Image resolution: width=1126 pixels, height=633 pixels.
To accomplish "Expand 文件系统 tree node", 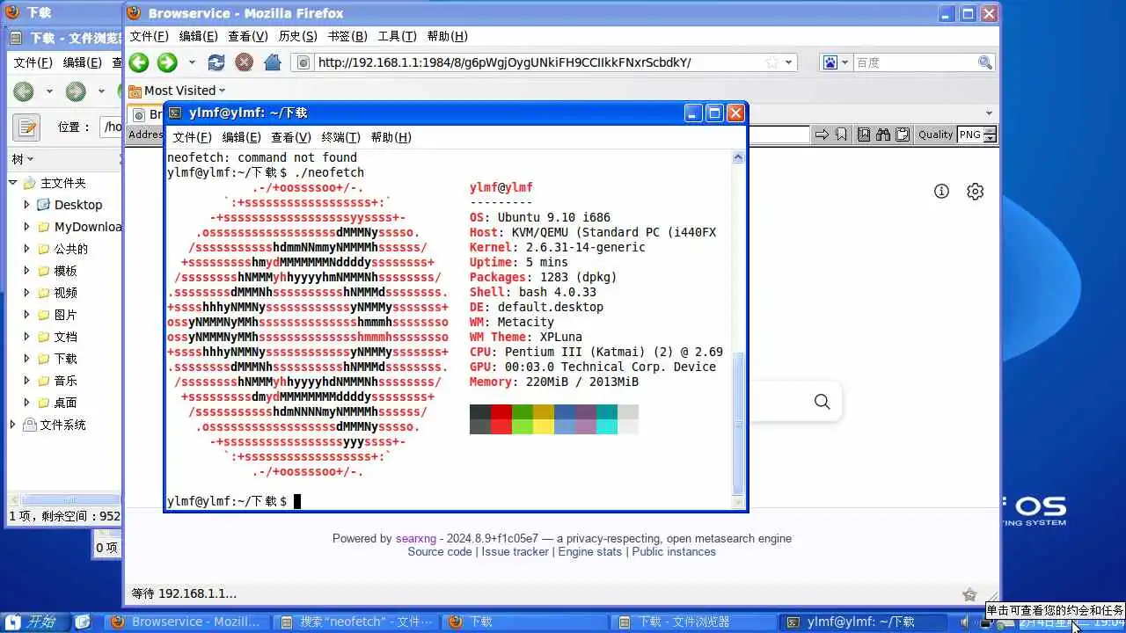I will point(13,425).
